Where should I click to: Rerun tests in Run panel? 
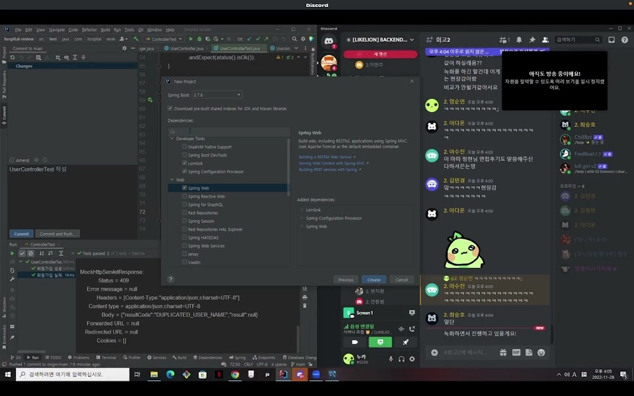(12, 253)
